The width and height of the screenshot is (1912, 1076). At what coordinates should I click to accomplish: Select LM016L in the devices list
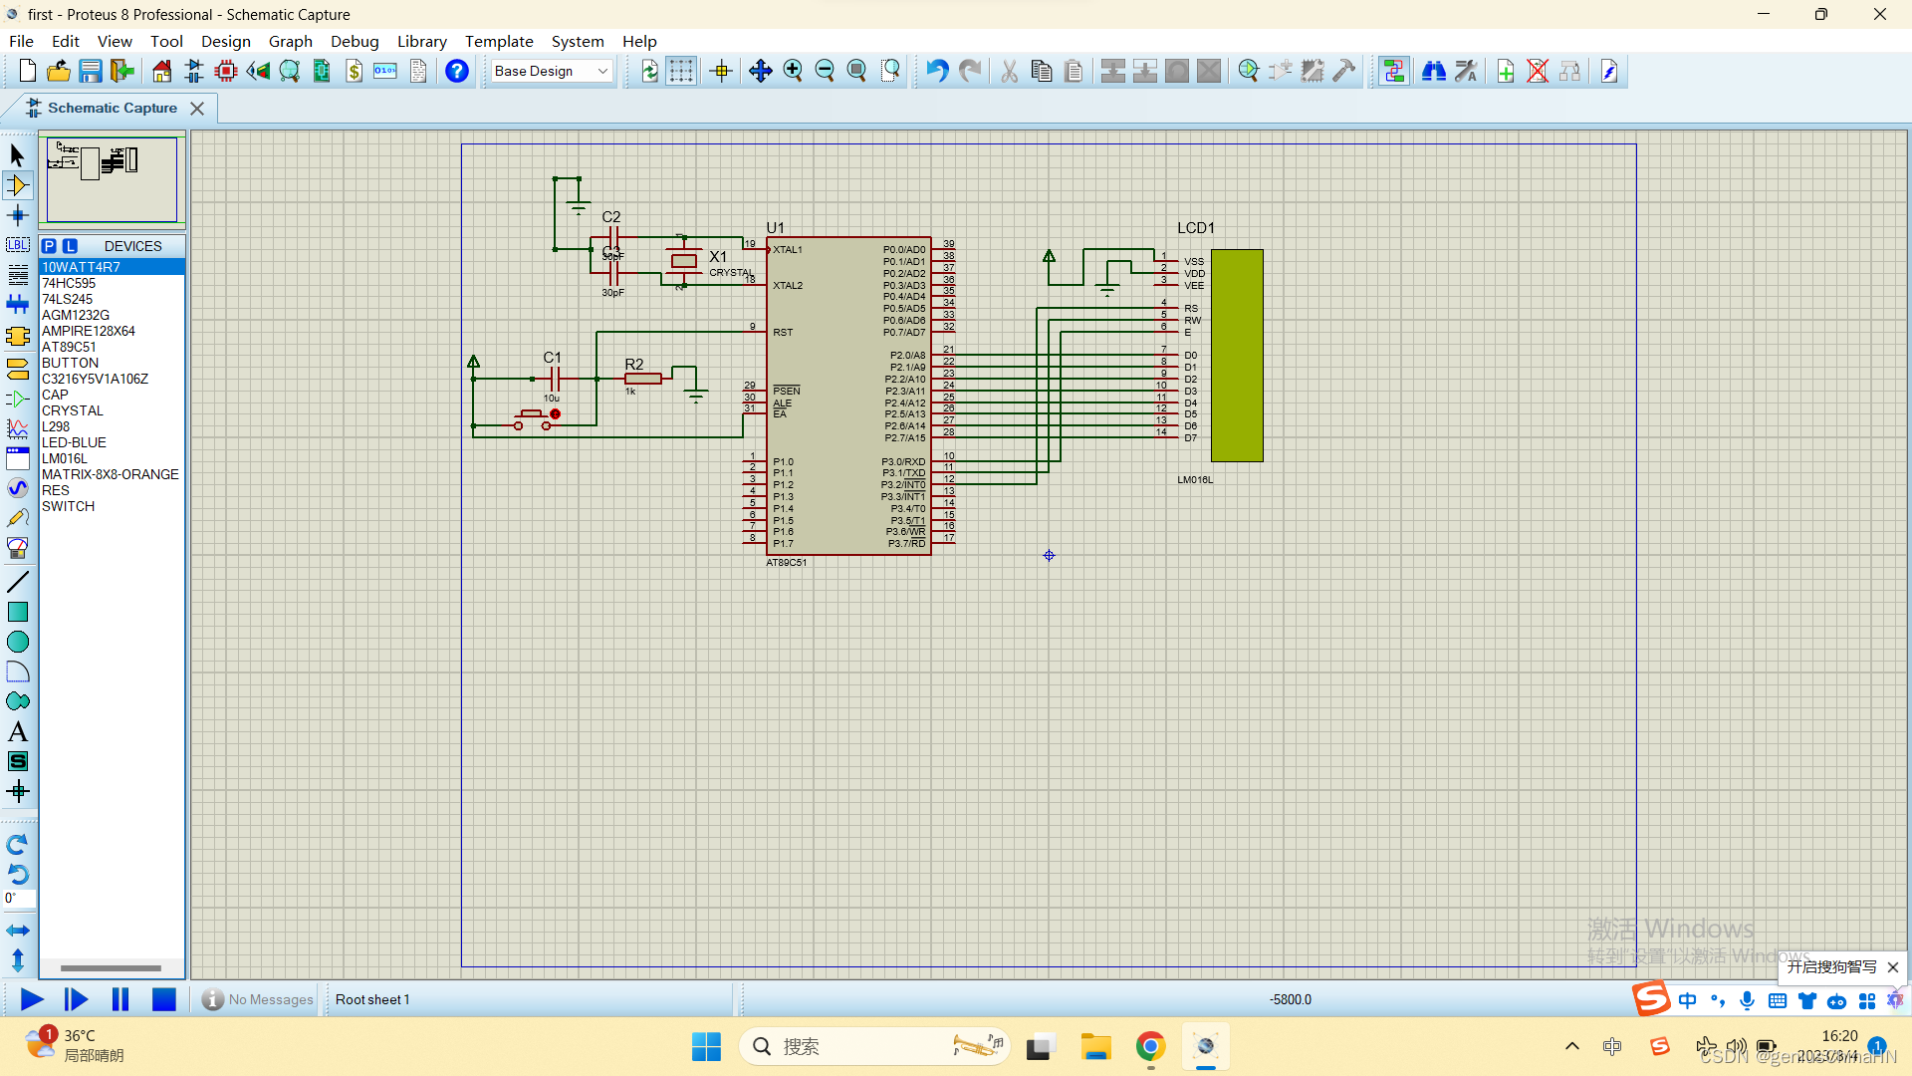tap(64, 458)
